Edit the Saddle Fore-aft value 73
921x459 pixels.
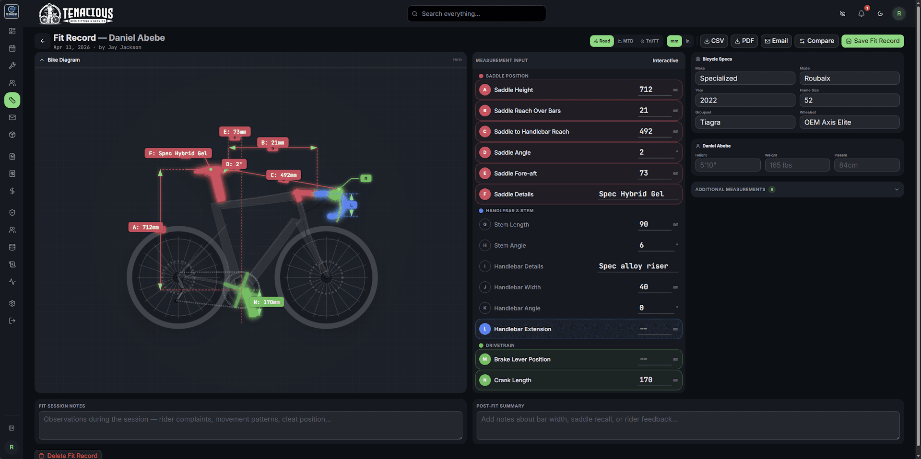point(655,173)
